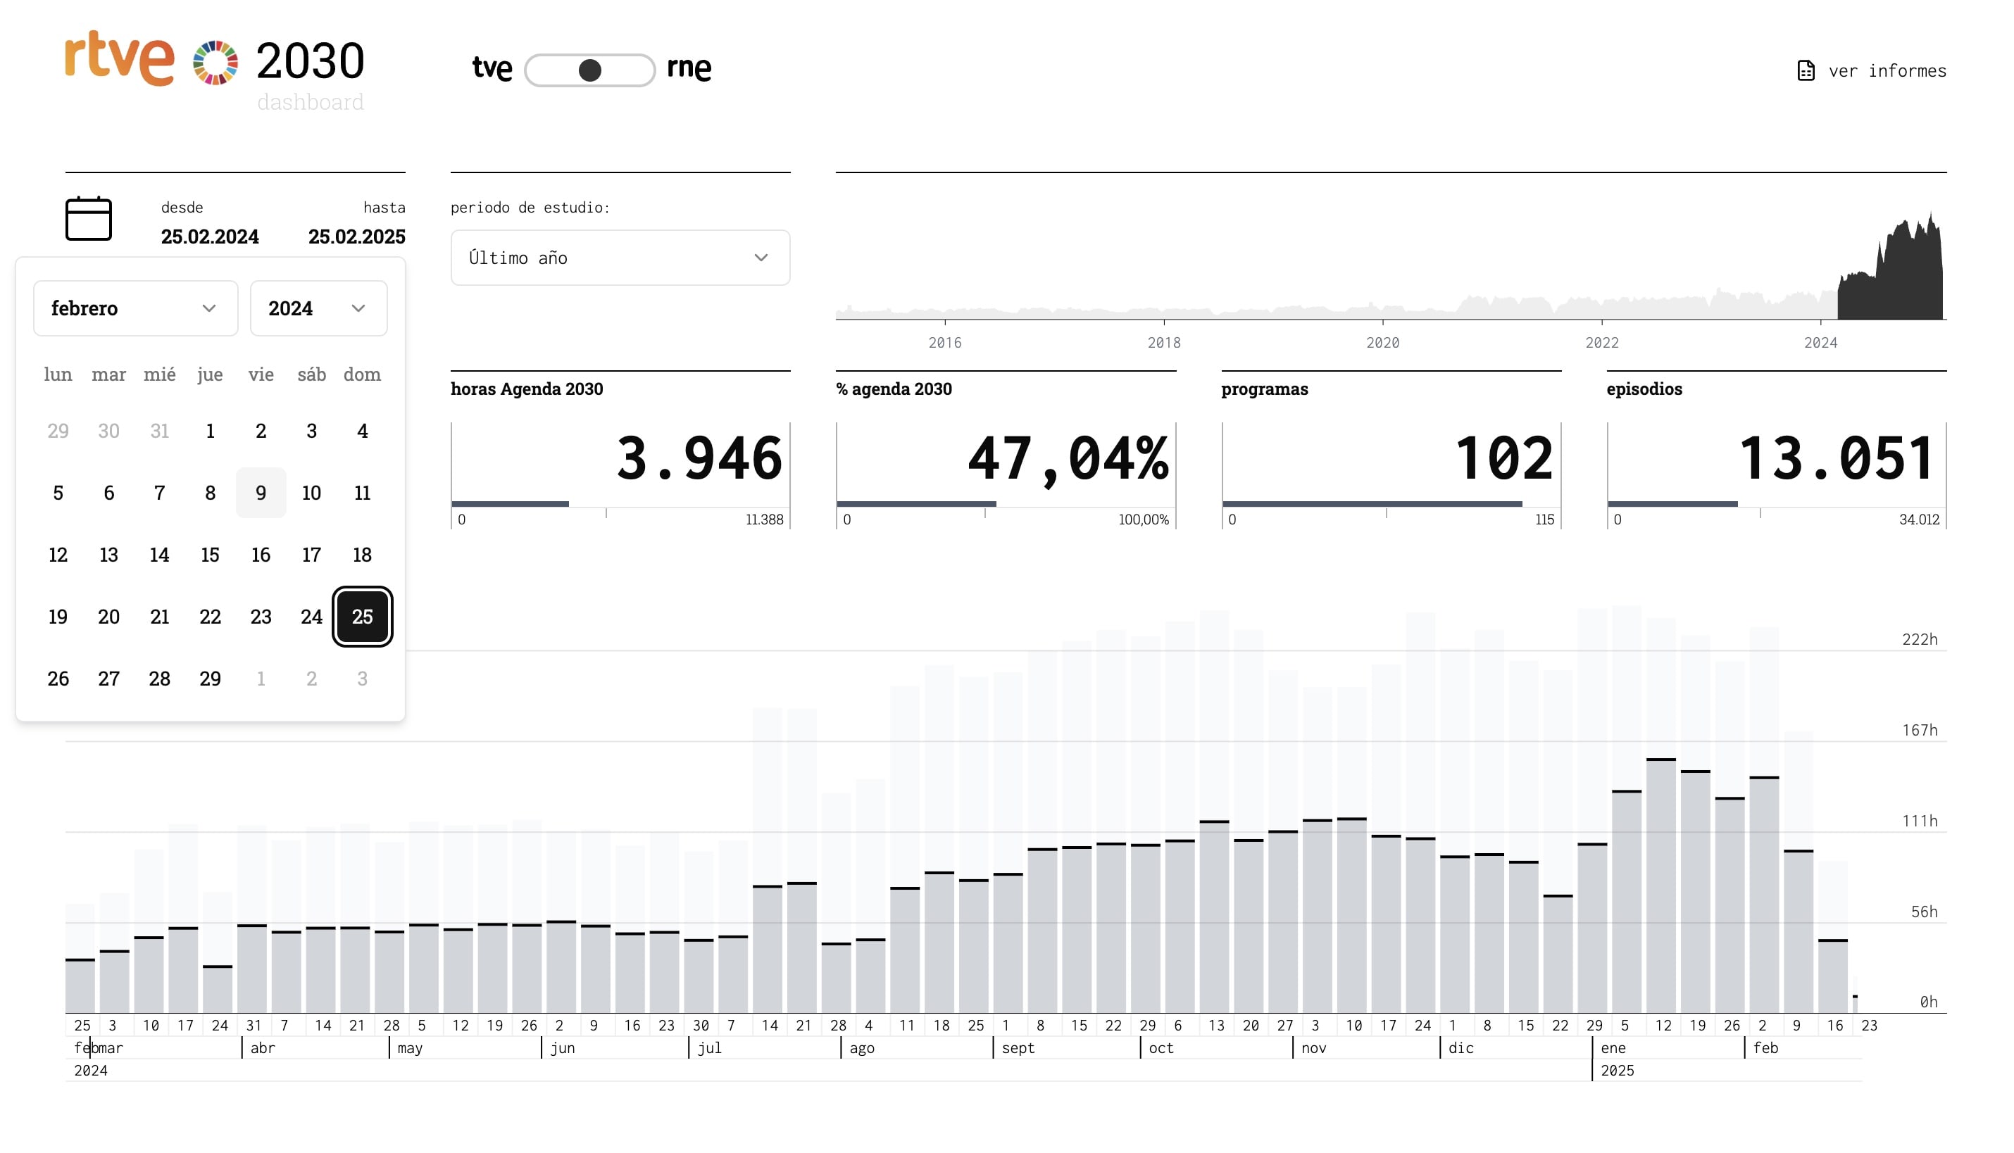Click the 111h axis label
This screenshot has width=2014, height=1153.
click(1920, 821)
